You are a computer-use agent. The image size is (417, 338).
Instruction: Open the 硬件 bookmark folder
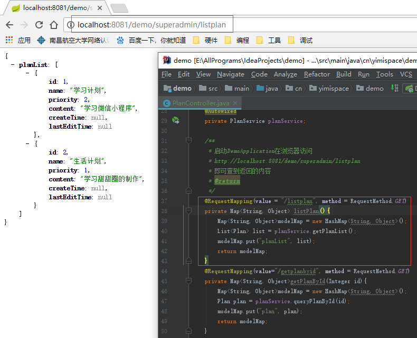tap(205, 40)
